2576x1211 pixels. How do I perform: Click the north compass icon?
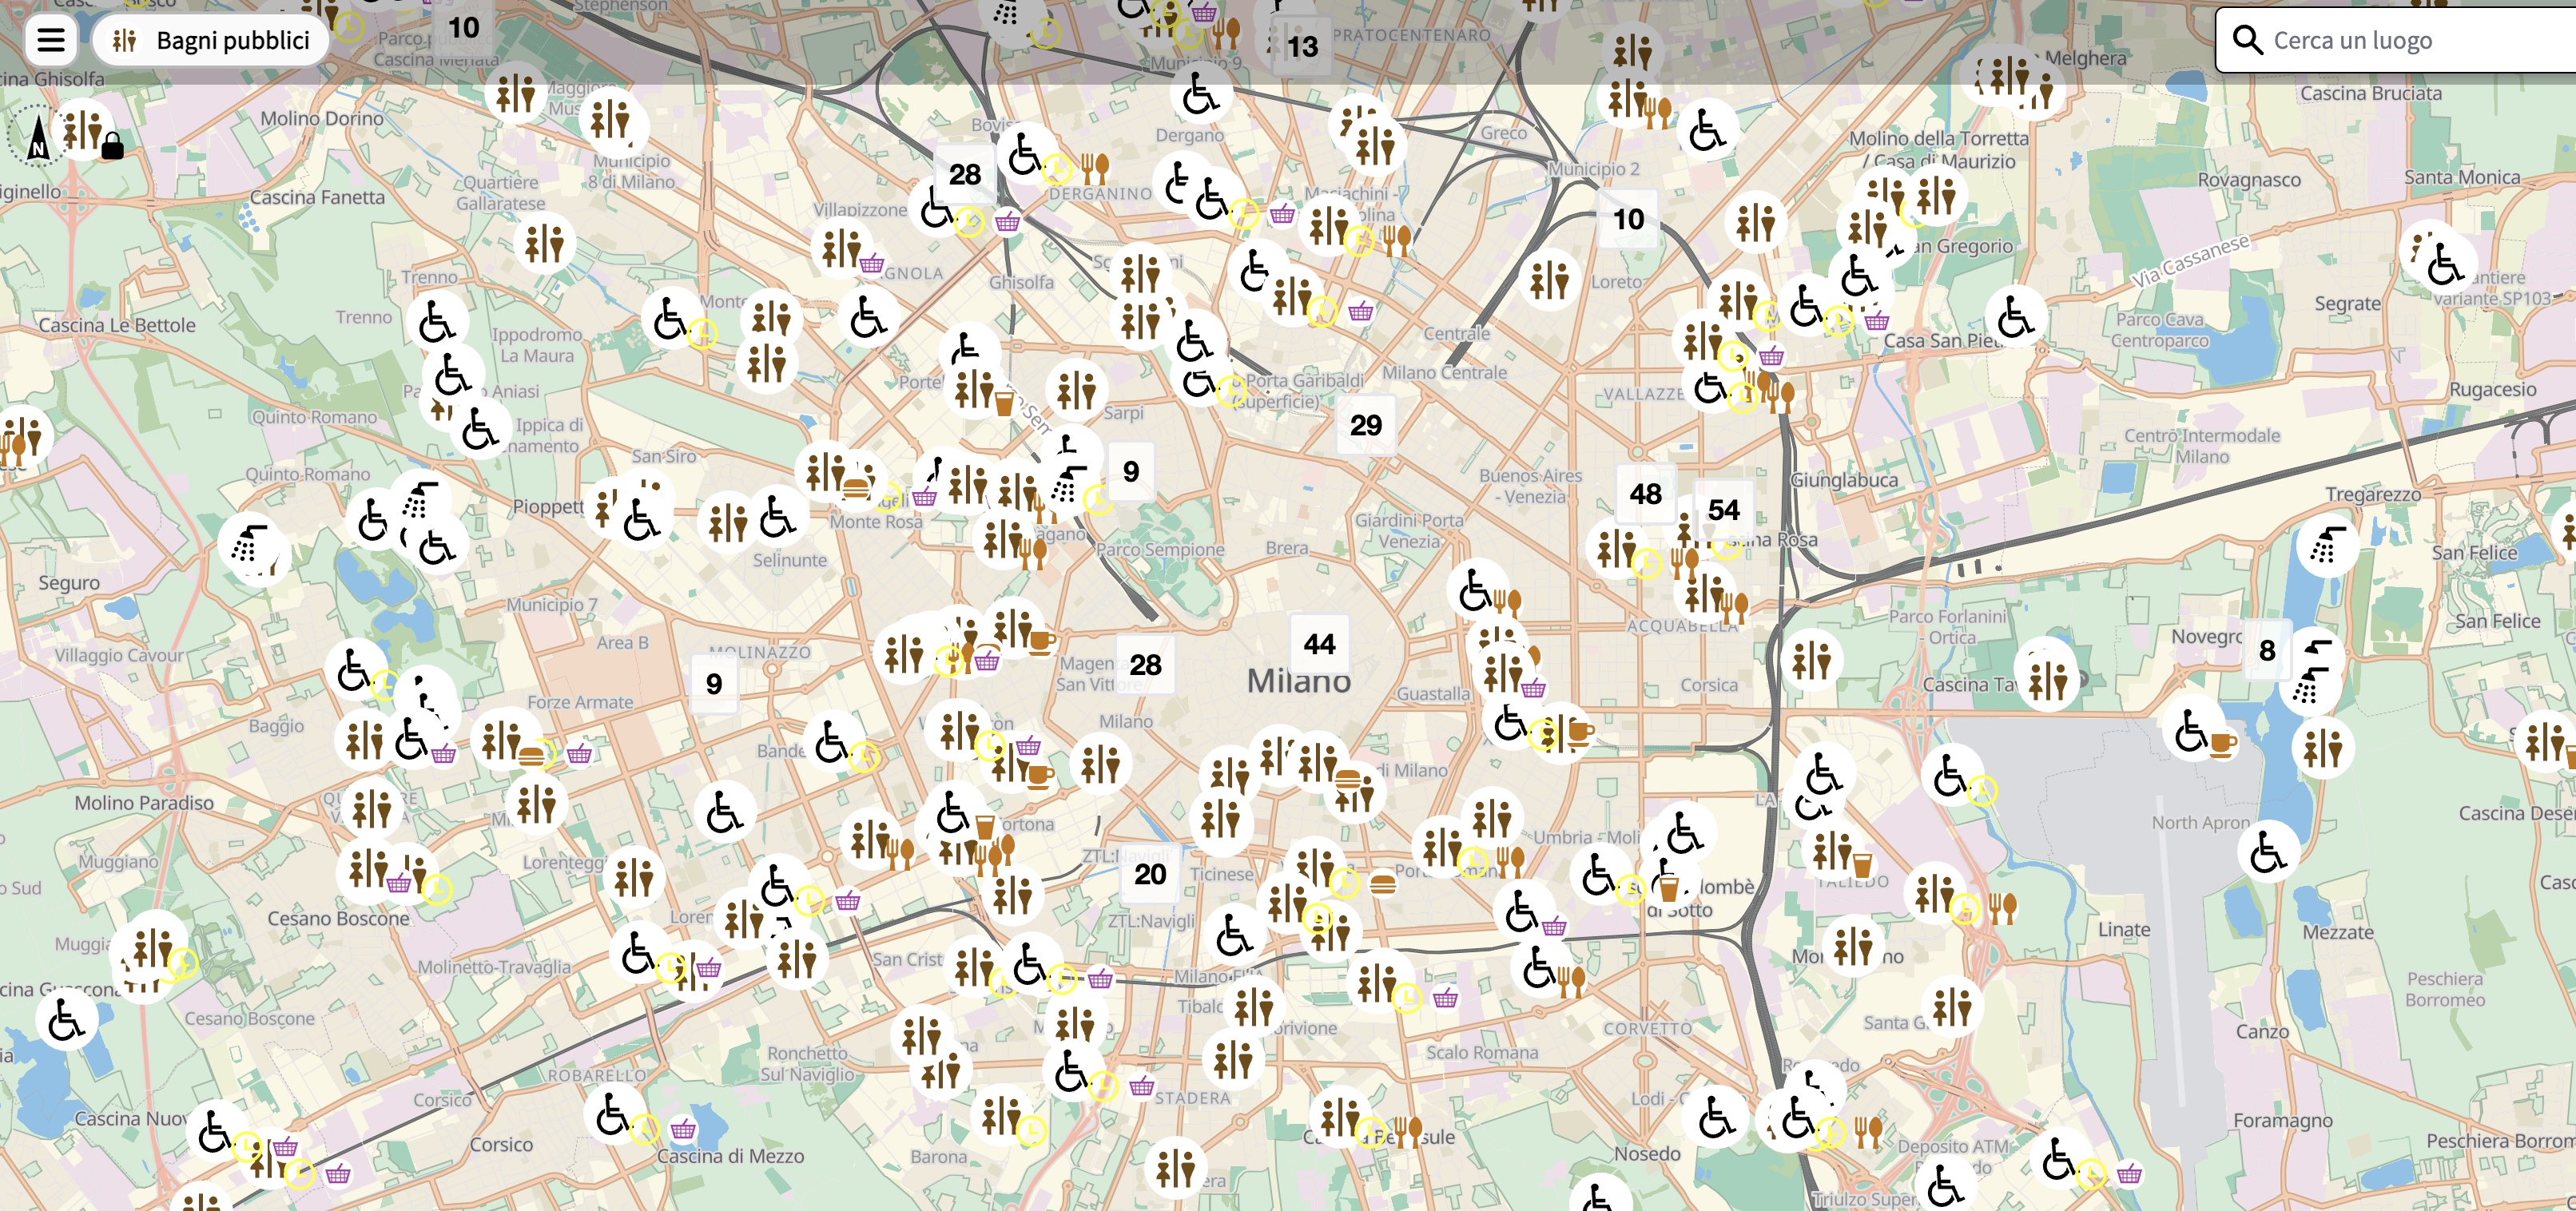coord(37,137)
